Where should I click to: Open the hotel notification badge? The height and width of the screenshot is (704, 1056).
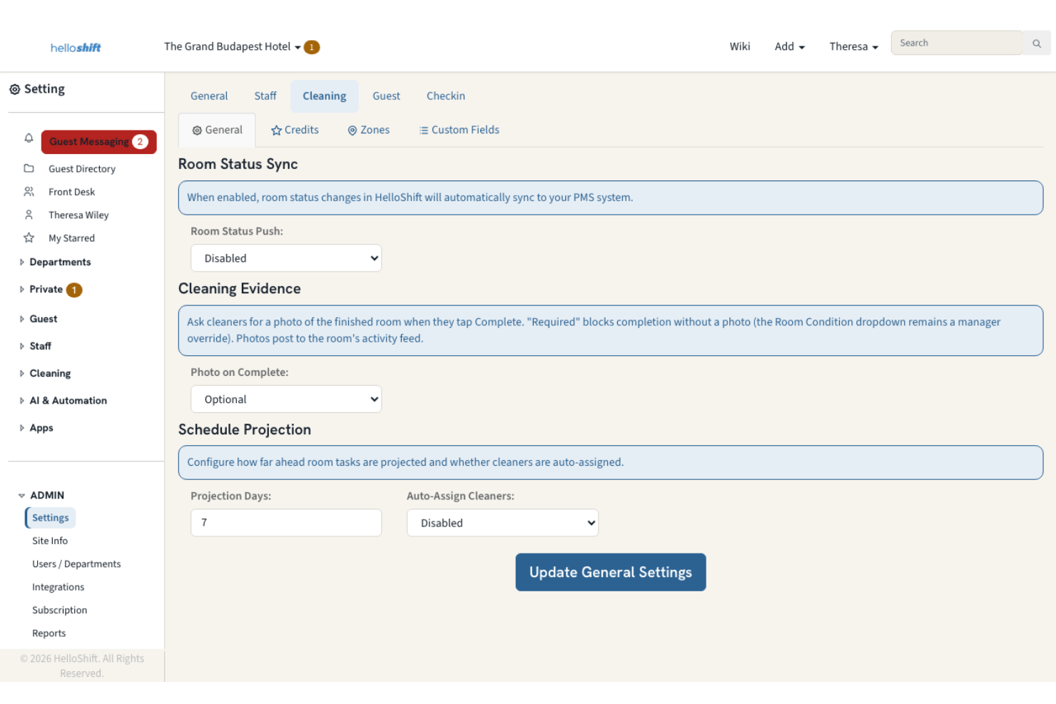point(312,47)
